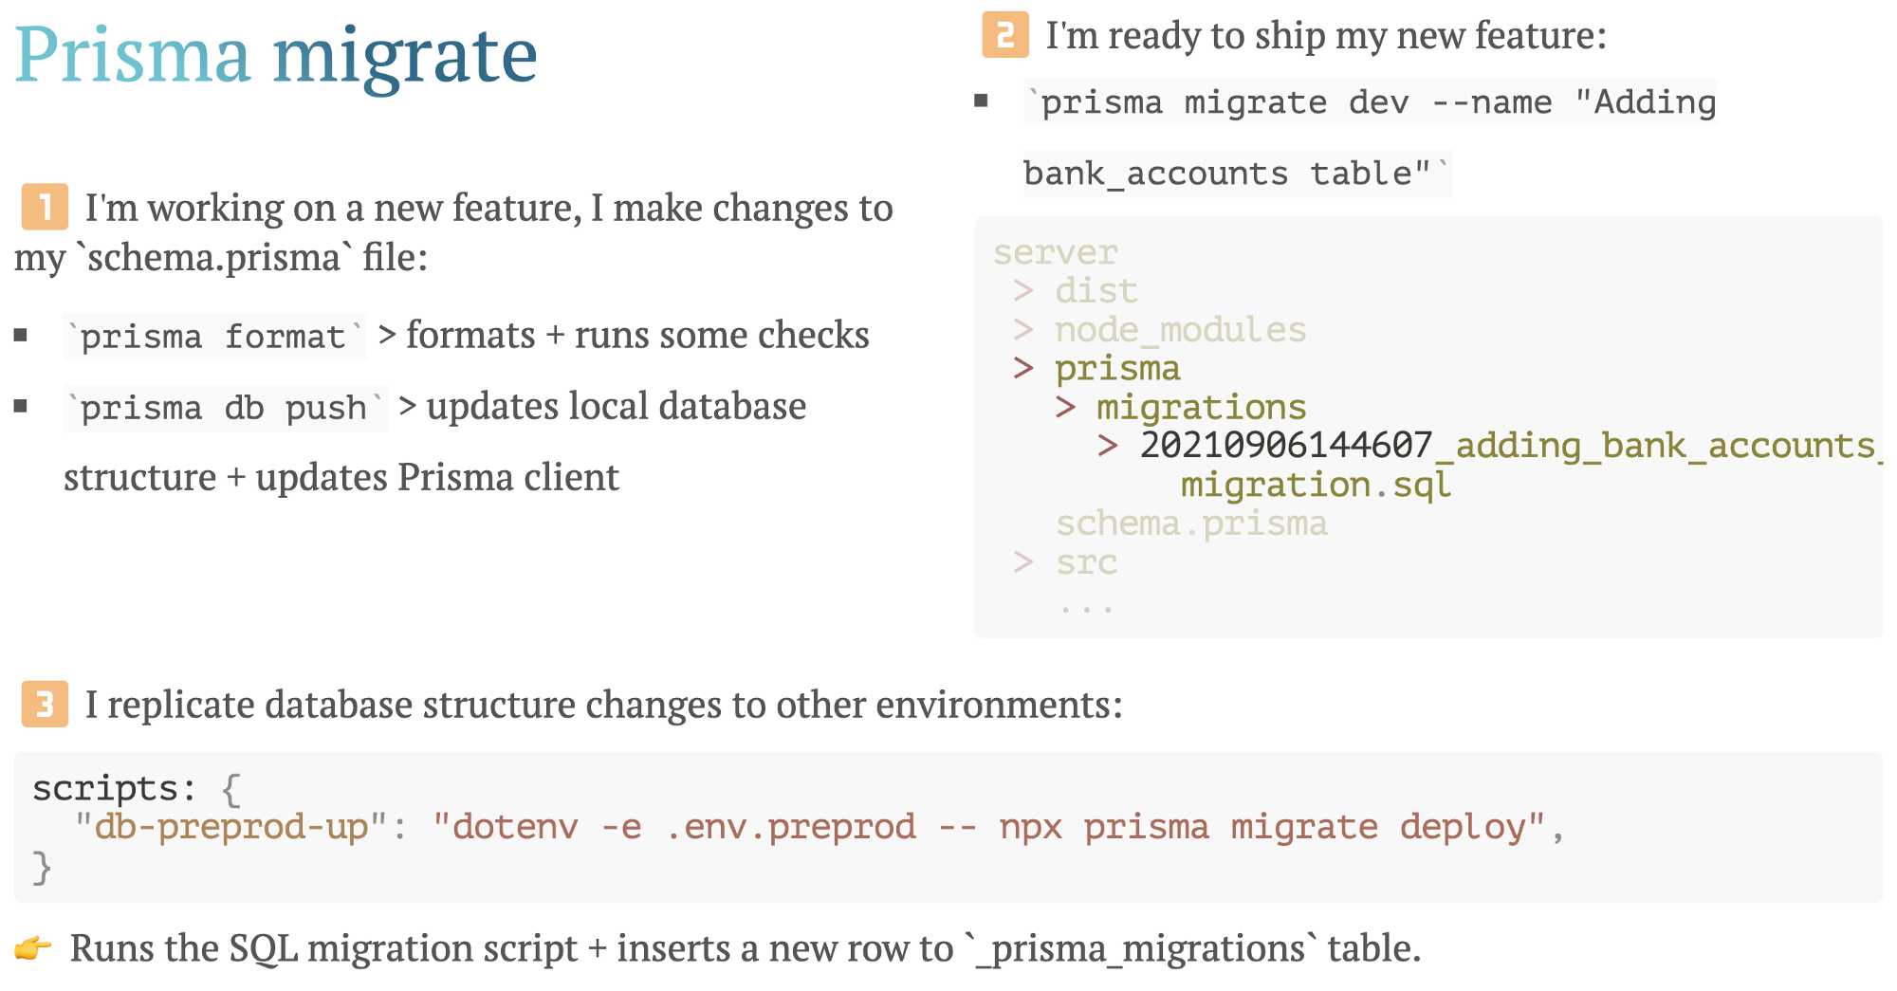Click the bullet before prisma format
The image size is (1897, 991).
21,335
